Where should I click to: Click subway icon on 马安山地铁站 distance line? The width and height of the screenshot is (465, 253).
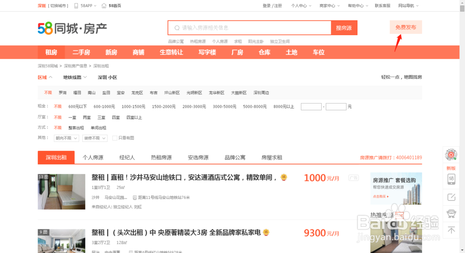pos(135,198)
